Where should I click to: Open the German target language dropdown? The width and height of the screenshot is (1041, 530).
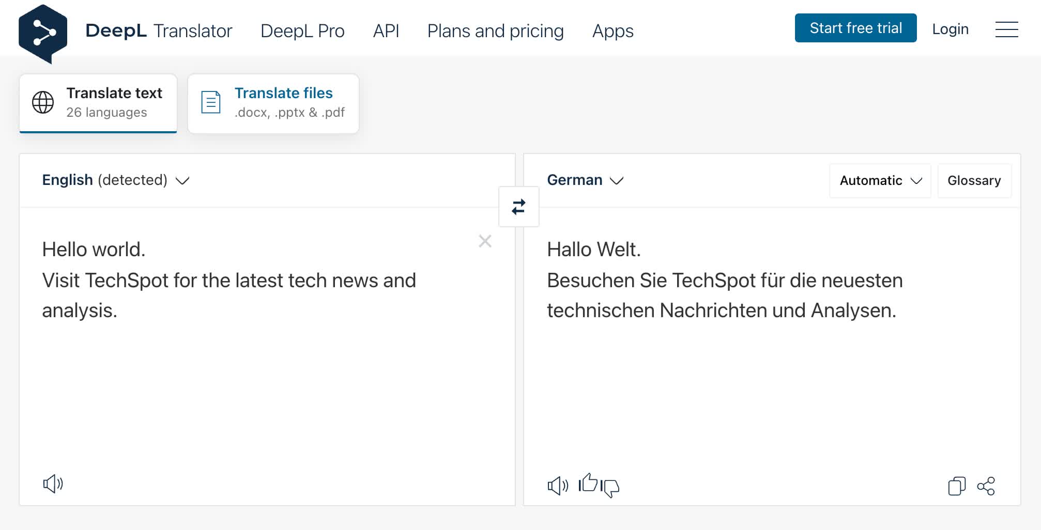pyautogui.click(x=585, y=180)
